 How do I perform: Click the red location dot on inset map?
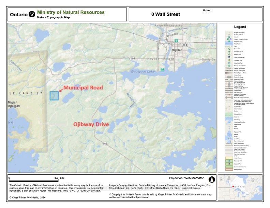(x=233, y=187)
